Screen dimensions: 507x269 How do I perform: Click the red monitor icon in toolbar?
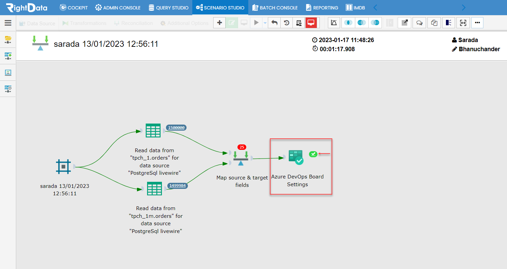click(311, 23)
